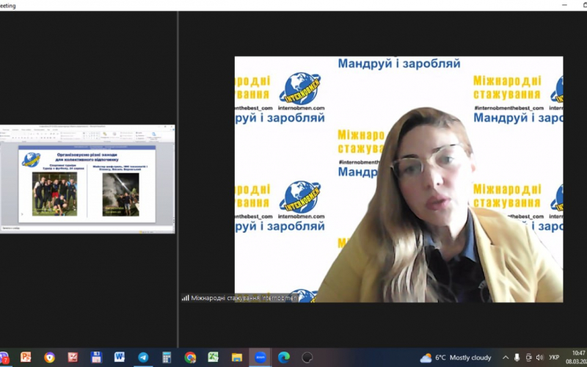Open File Explorer from the taskbar
This screenshot has width=587, height=367.
point(237,357)
